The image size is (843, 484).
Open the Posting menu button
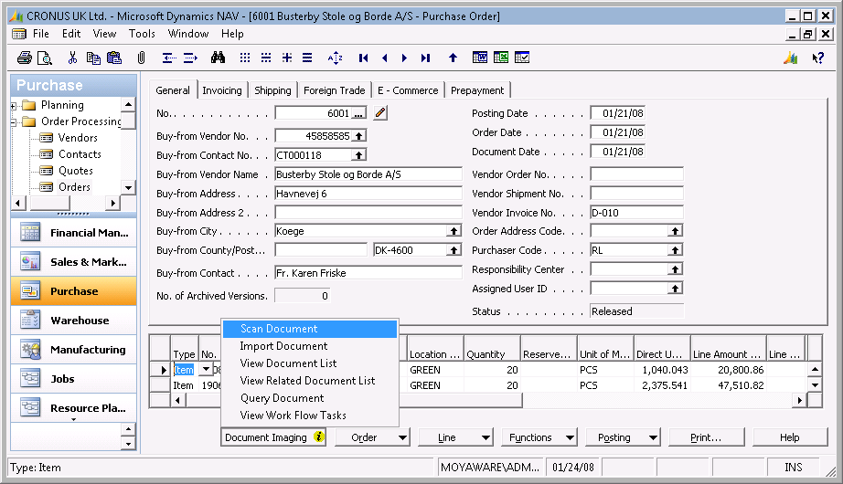[x=623, y=437]
